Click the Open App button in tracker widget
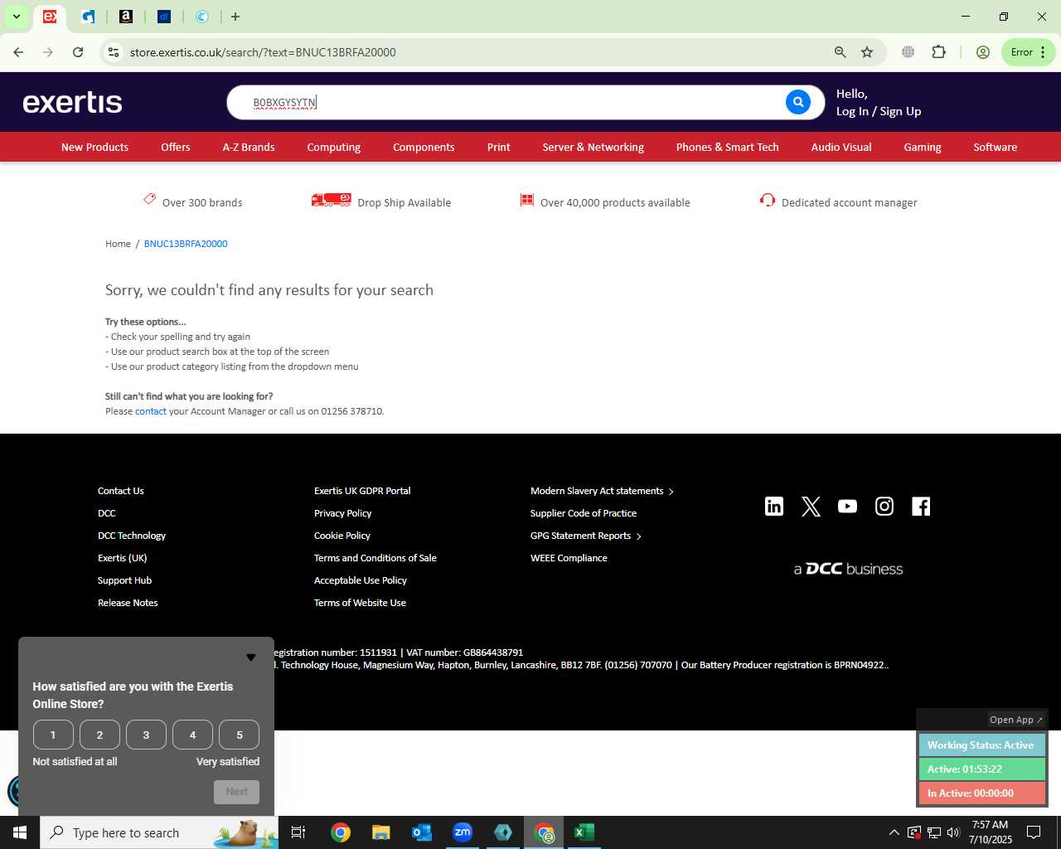 coord(1016,720)
